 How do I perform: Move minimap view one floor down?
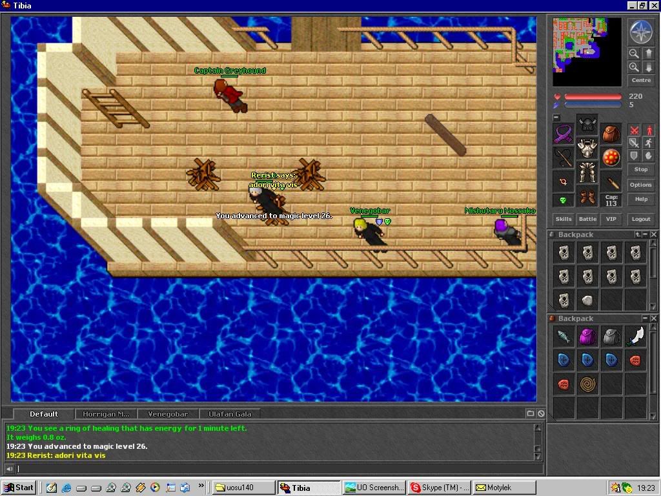648,67
